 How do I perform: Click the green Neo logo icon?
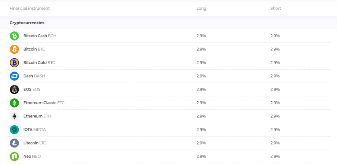14,156
